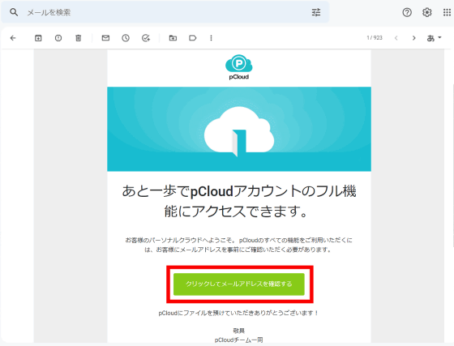
Task: Show search options filter icon
Action: (316, 12)
